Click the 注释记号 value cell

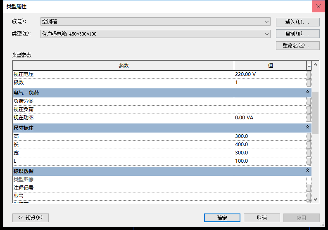270,188
